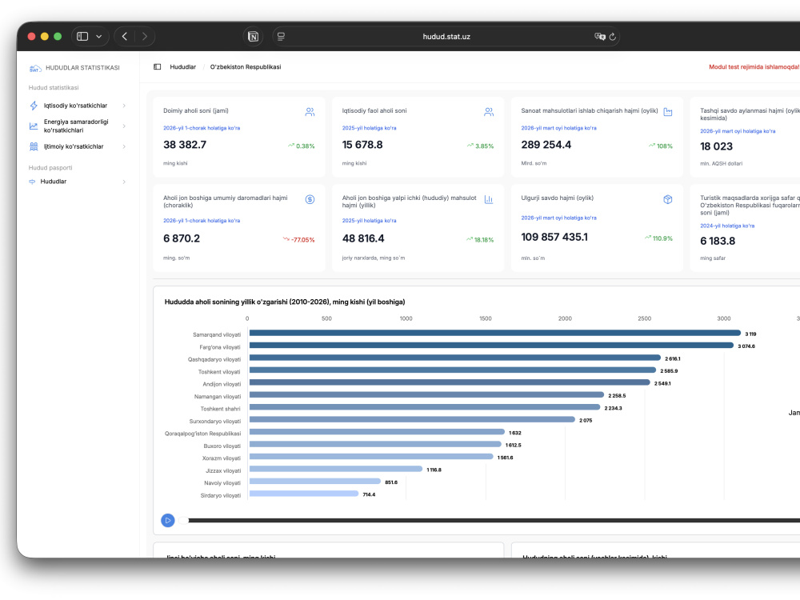The image size is (800, 600).
Task: Click the Qoraqalpog'iston Respublikasi label
Action: pos(202,434)
